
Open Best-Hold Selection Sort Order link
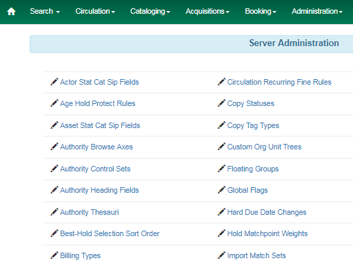click(110, 233)
